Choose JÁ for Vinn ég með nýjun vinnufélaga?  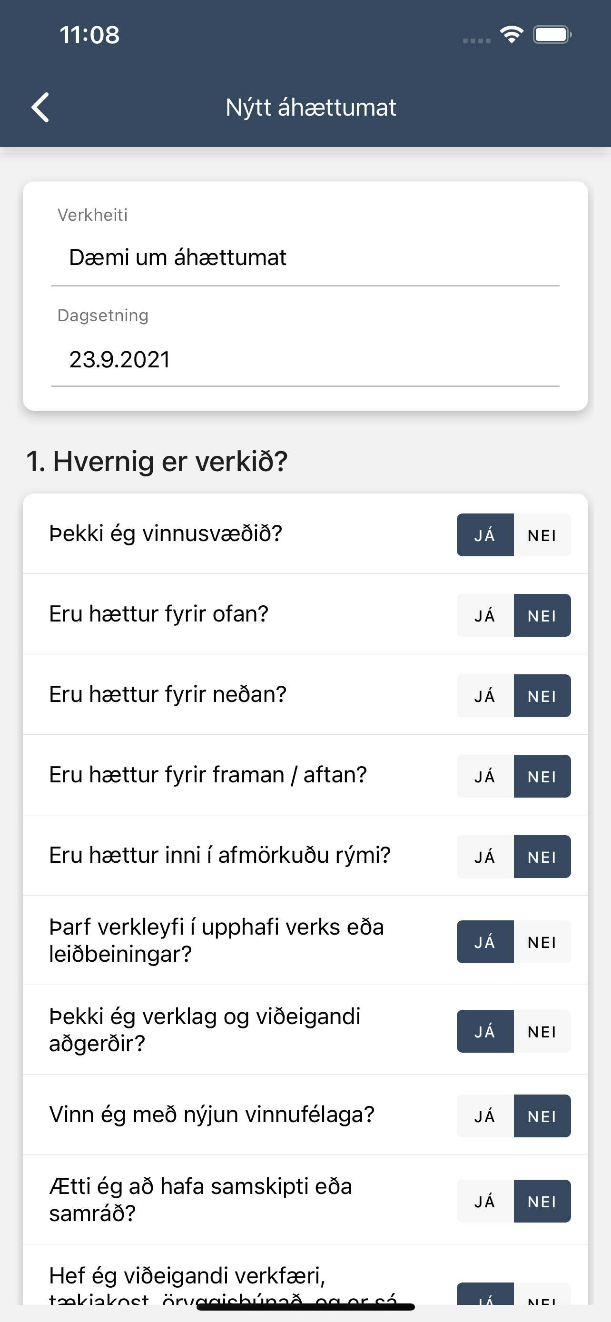click(x=485, y=1115)
